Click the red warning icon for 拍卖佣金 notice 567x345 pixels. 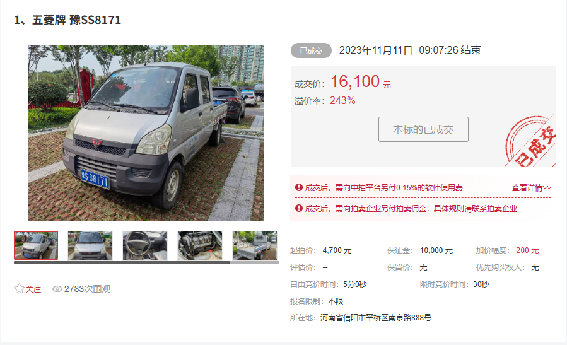point(299,208)
